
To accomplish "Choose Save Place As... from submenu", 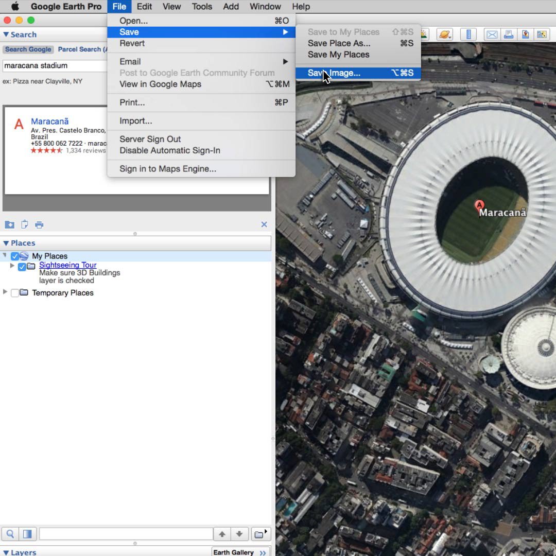I will [x=358, y=43].
